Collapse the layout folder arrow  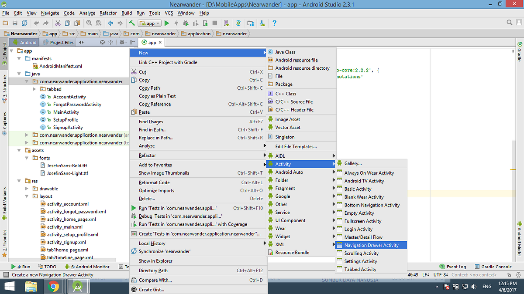pyautogui.click(x=28, y=196)
